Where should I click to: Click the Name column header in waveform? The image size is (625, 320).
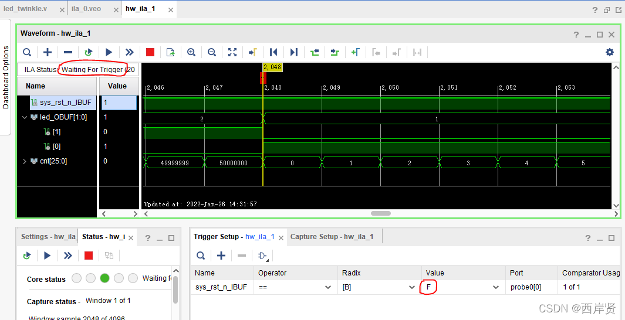click(x=57, y=86)
